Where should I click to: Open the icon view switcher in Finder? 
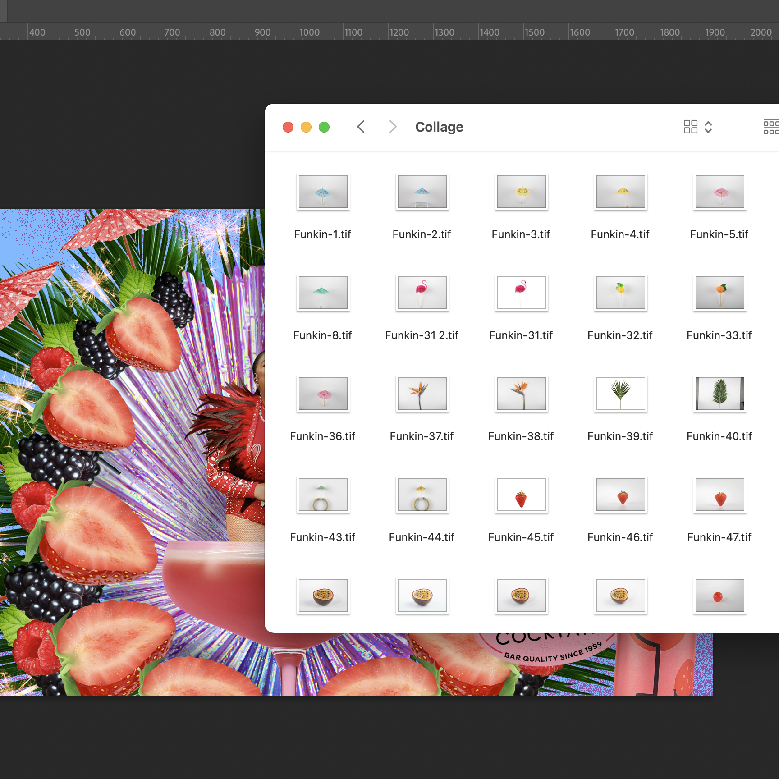tap(697, 127)
